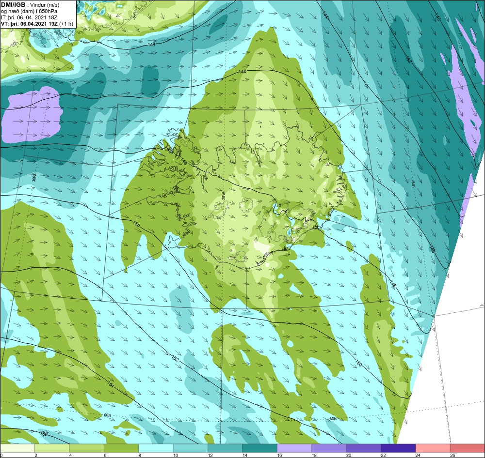
Task: Click the 10W longitude label
Action: click(x=413, y=183)
